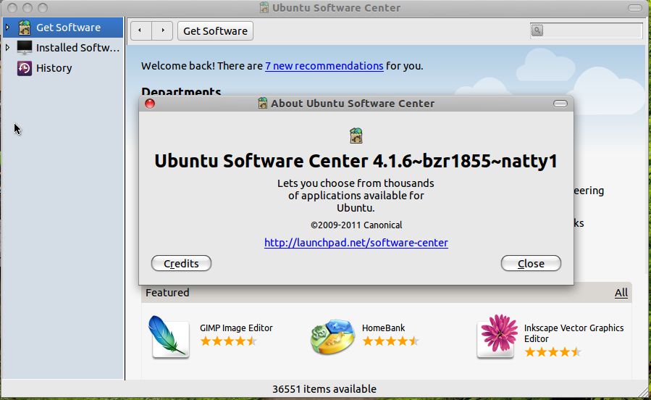This screenshot has height=400, width=651.
Task: Click the HomeBank star rating
Action: click(x=391, y=341)
